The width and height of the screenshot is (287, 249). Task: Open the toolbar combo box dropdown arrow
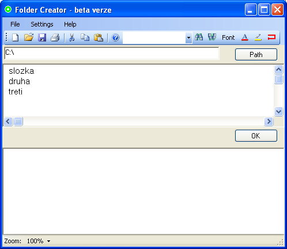tap(189, 37)
